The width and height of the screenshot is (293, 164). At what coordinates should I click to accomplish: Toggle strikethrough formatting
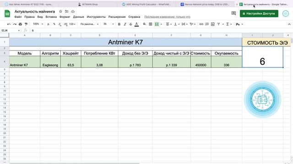[130, 24]
